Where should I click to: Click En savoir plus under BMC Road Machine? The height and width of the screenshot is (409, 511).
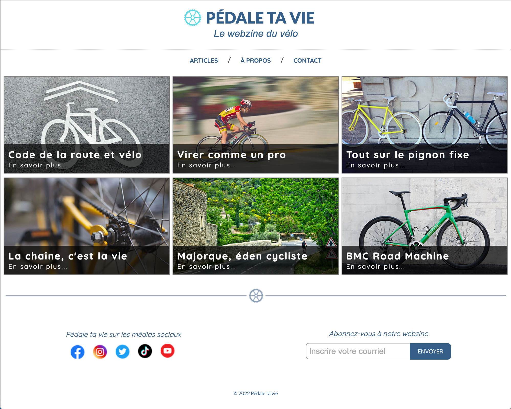point(375,267)
